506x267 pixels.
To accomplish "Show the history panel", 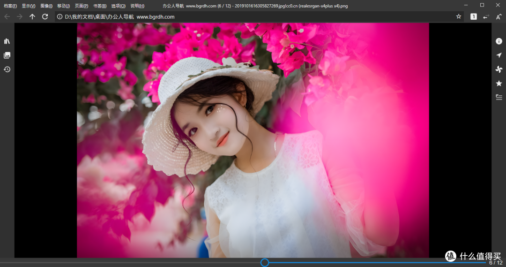I will point(7,69).
